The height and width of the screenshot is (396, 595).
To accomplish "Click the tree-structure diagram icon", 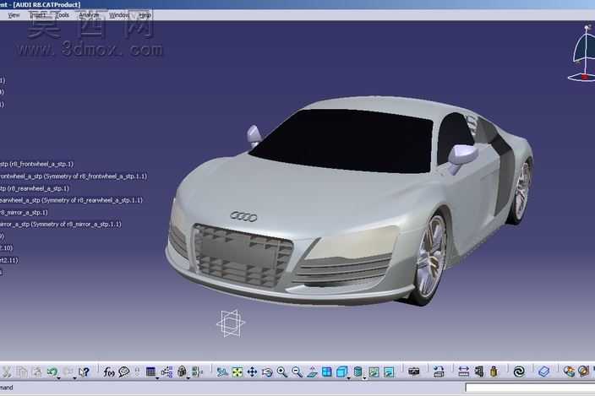I will (166, 372).
